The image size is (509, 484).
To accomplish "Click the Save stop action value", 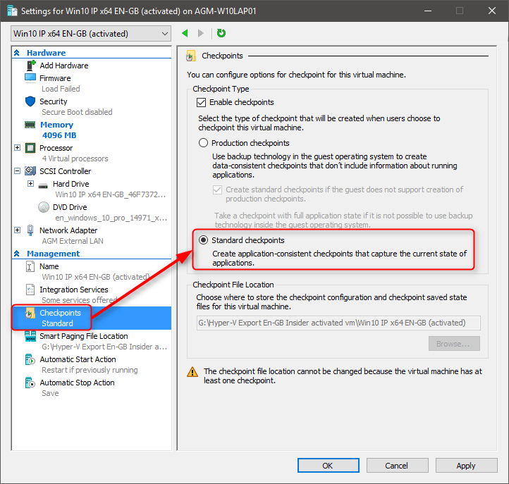I will (x=50, y=393).
